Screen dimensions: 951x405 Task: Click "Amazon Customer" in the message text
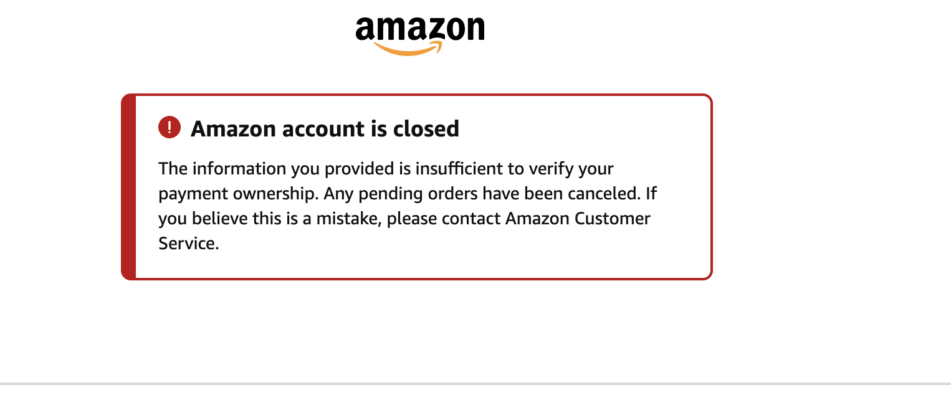[578, 219]
